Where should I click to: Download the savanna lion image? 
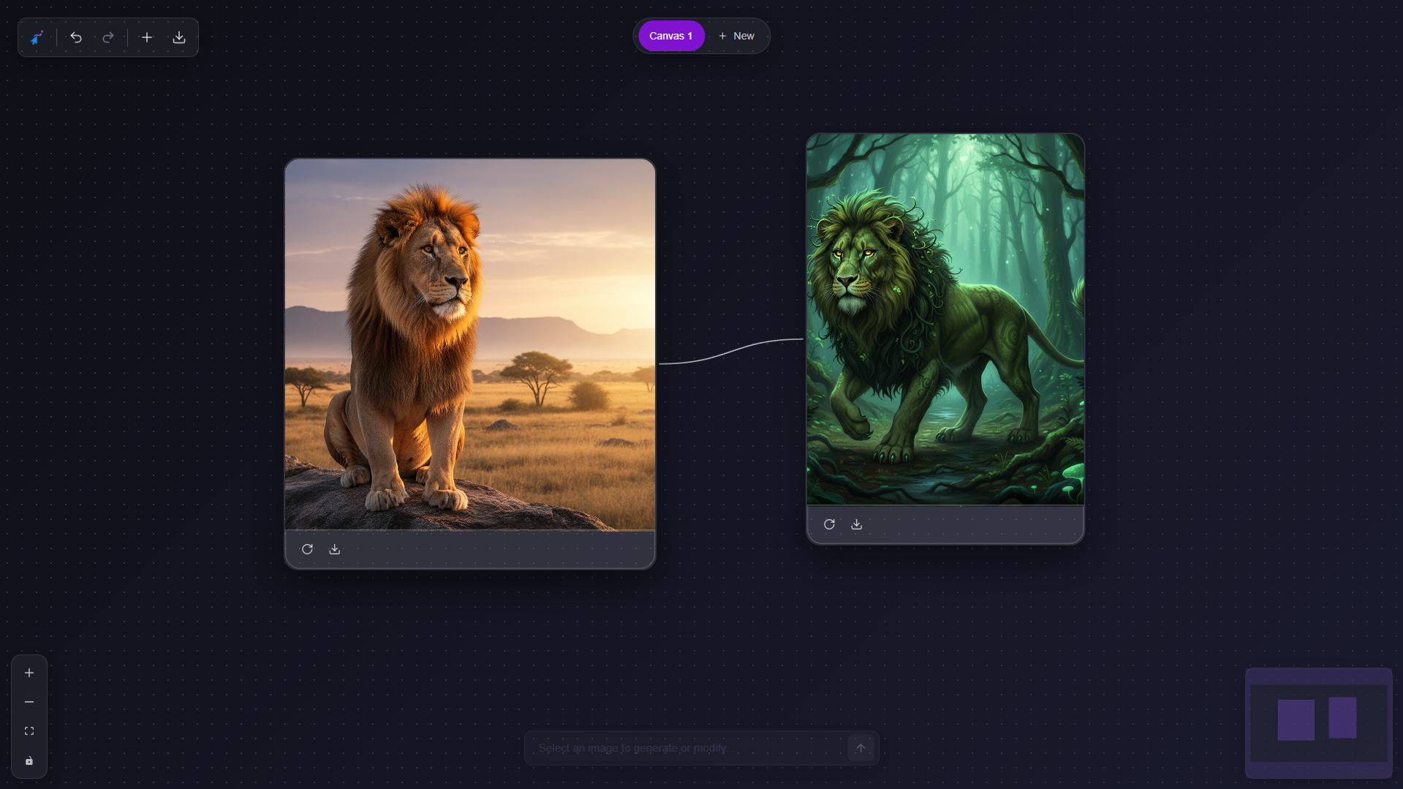click(335, 549)
